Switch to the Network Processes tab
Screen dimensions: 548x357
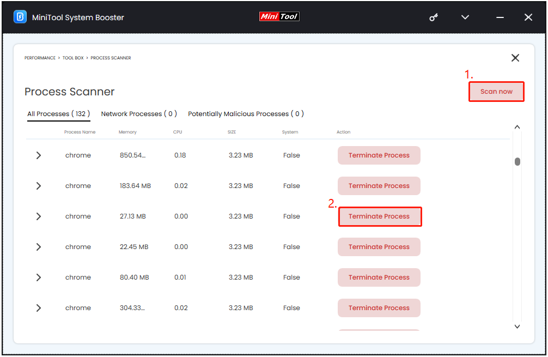coord(139,114)
